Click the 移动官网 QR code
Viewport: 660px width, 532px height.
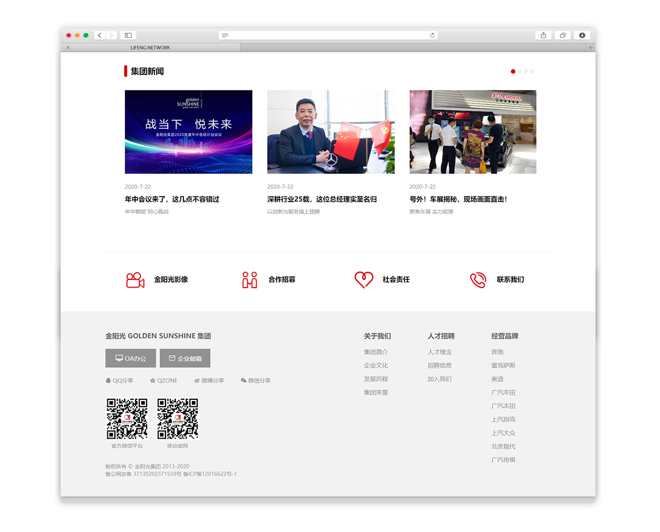tap(178, 419)
